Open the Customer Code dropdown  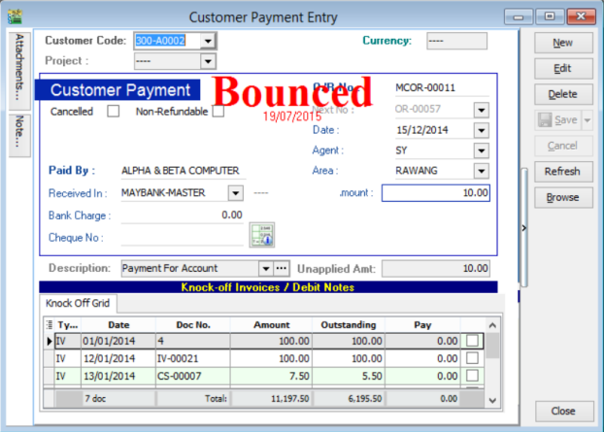point(207,41)
